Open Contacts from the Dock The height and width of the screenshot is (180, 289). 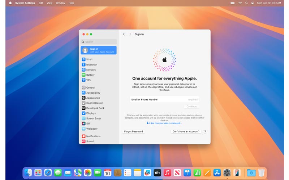[x=118, y=173]
